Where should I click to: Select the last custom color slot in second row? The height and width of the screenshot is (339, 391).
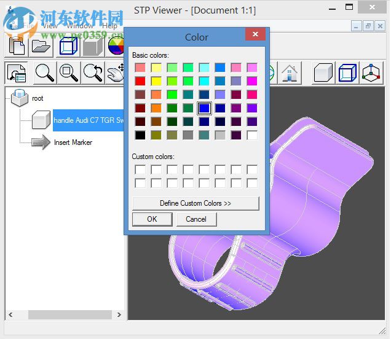[x=252, y=184]
